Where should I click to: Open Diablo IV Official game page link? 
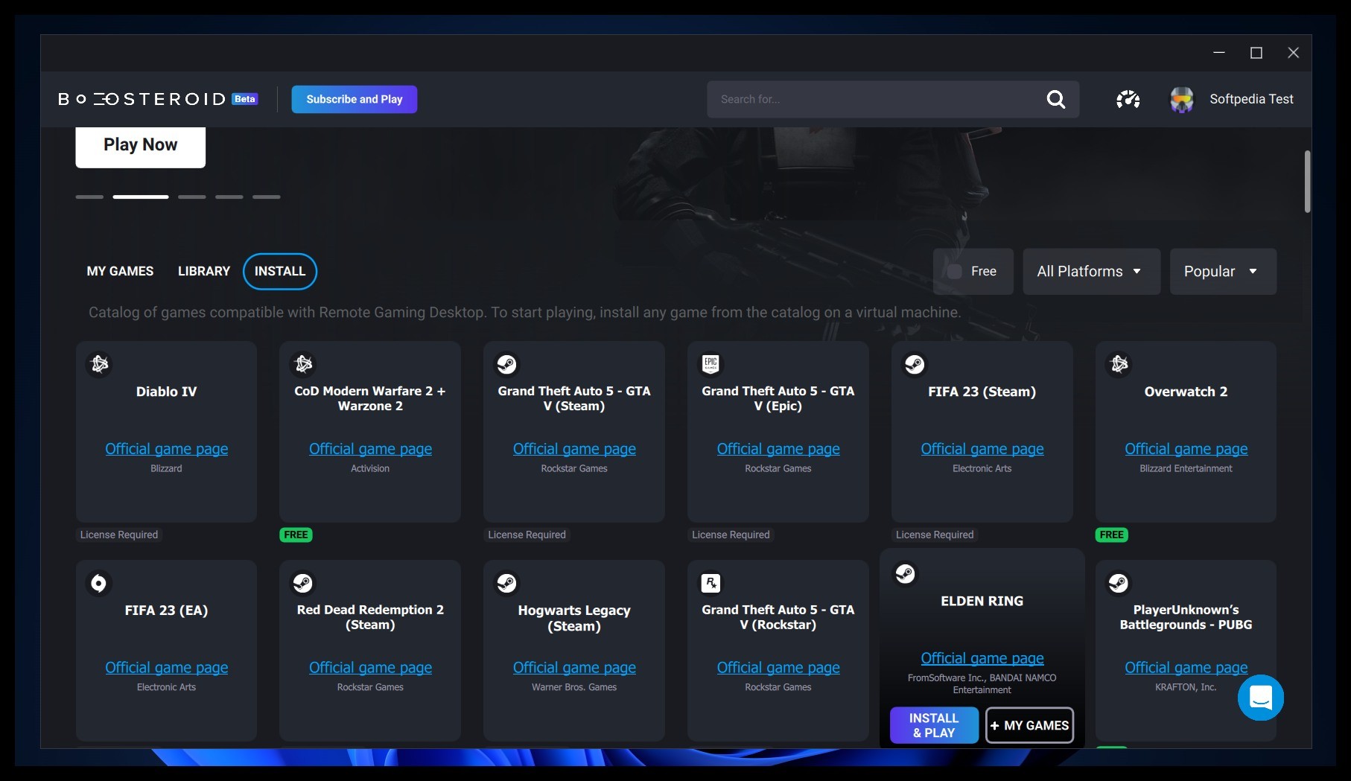point(167,449)
